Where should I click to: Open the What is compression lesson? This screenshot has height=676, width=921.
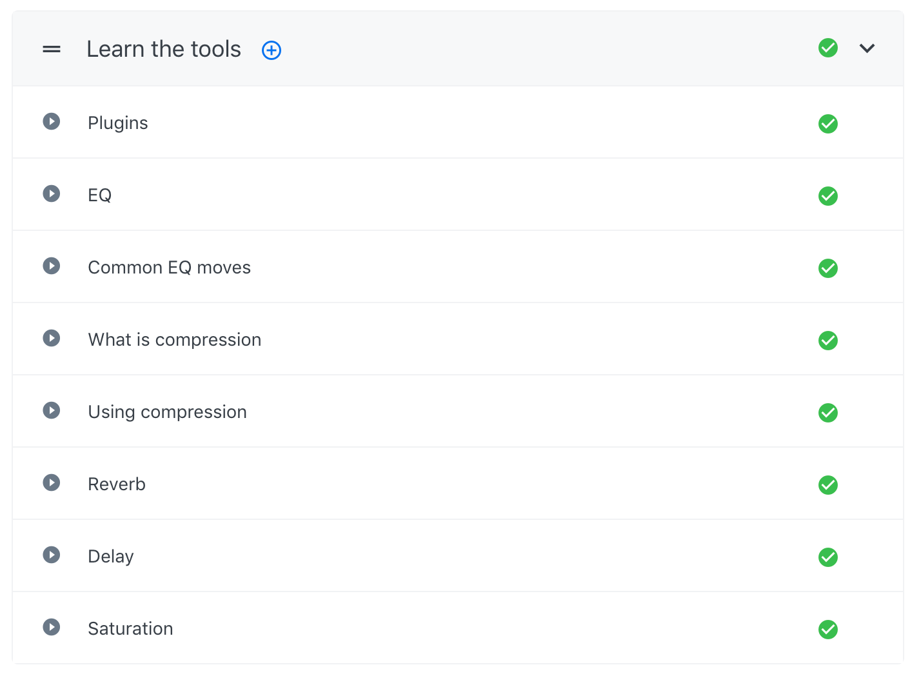[174, 340]
